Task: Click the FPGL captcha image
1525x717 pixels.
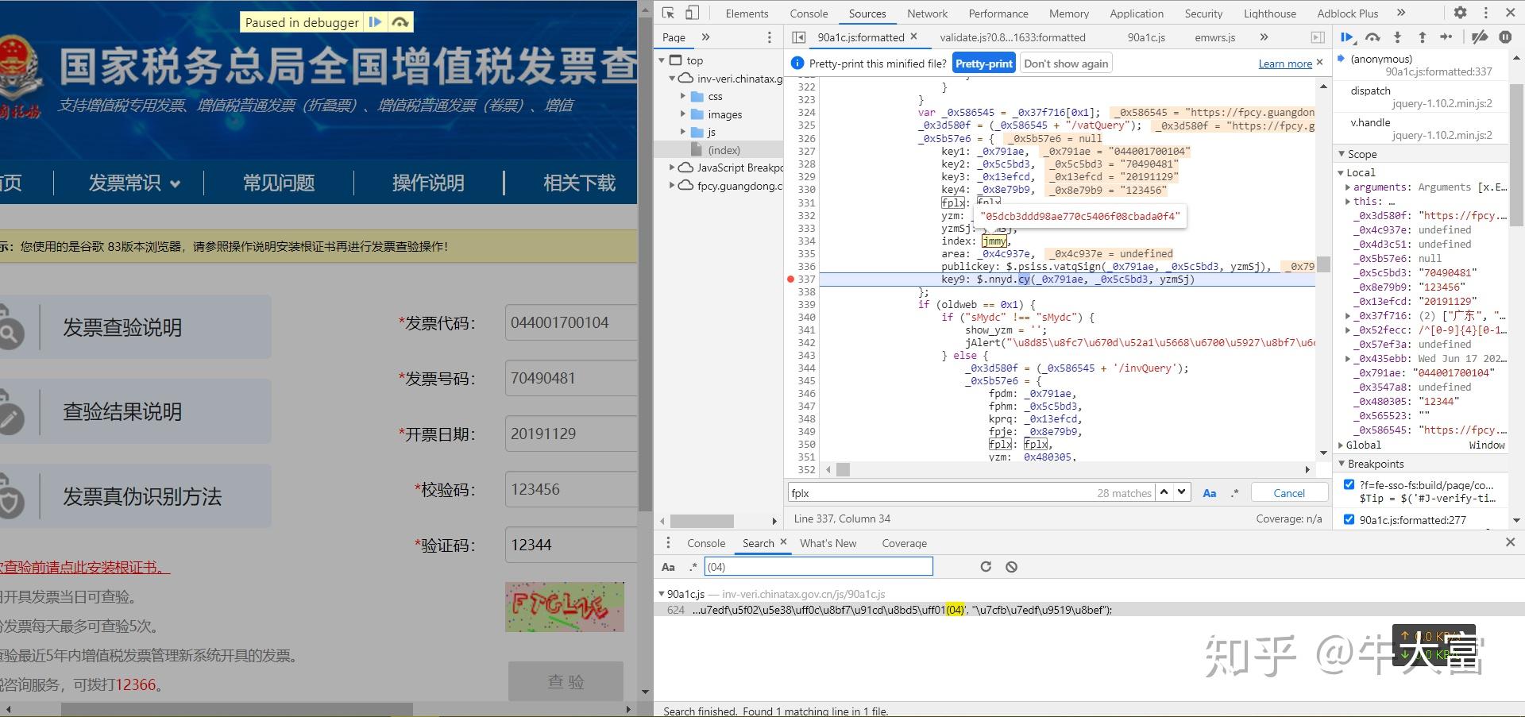Action: pos(564,607)
